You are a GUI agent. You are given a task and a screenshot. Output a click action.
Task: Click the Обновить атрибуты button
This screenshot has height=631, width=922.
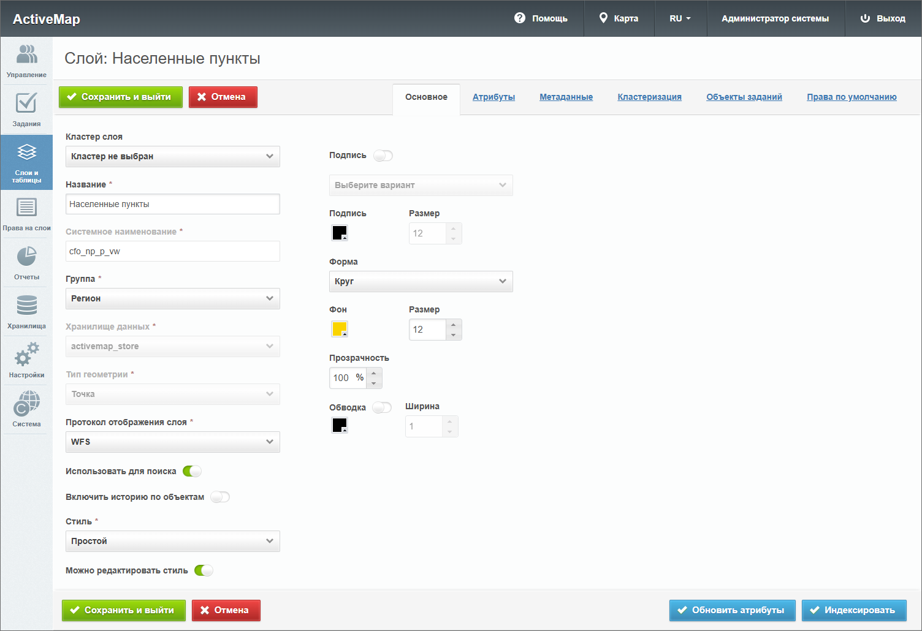pyautogui.click(x=732, y=610)
